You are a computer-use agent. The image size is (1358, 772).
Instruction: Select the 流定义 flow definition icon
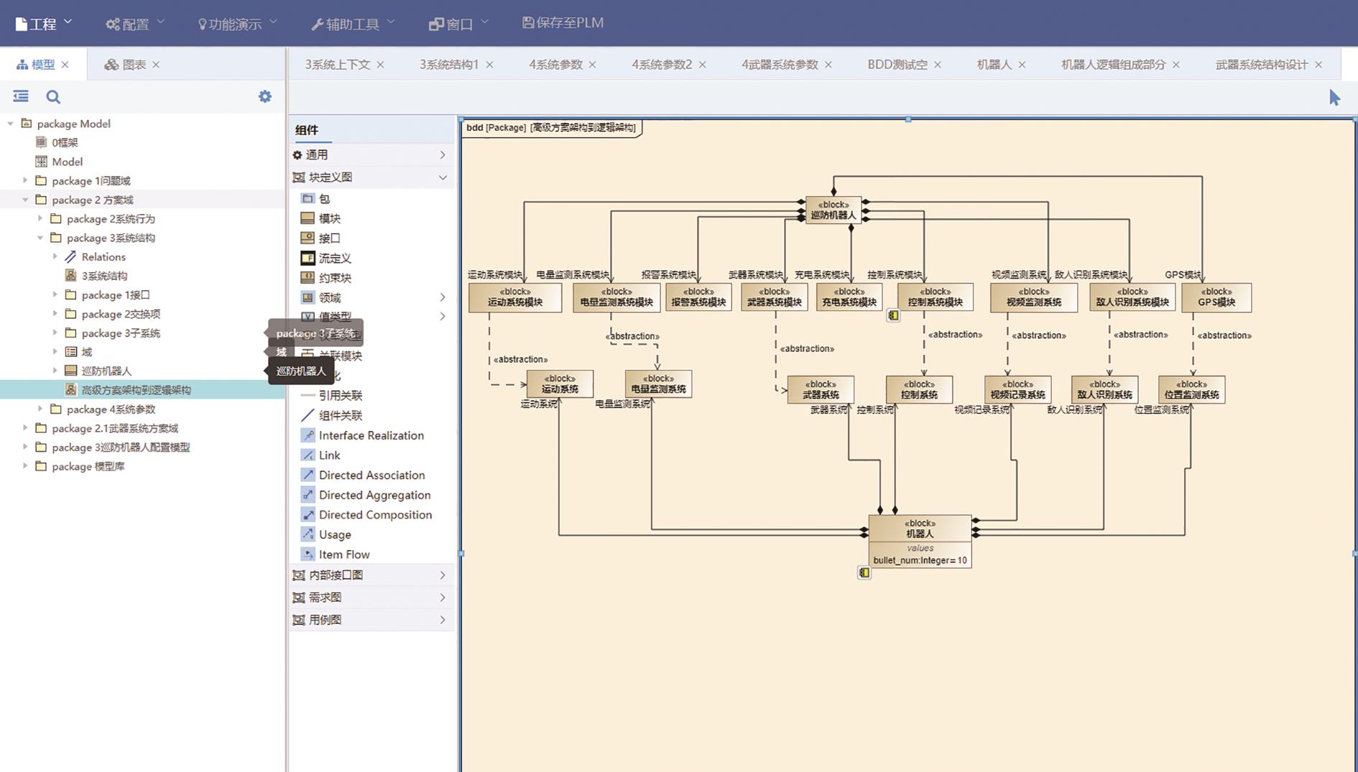(x=308, y=258)
